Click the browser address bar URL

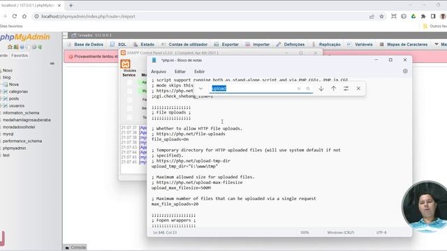(89, 17)
